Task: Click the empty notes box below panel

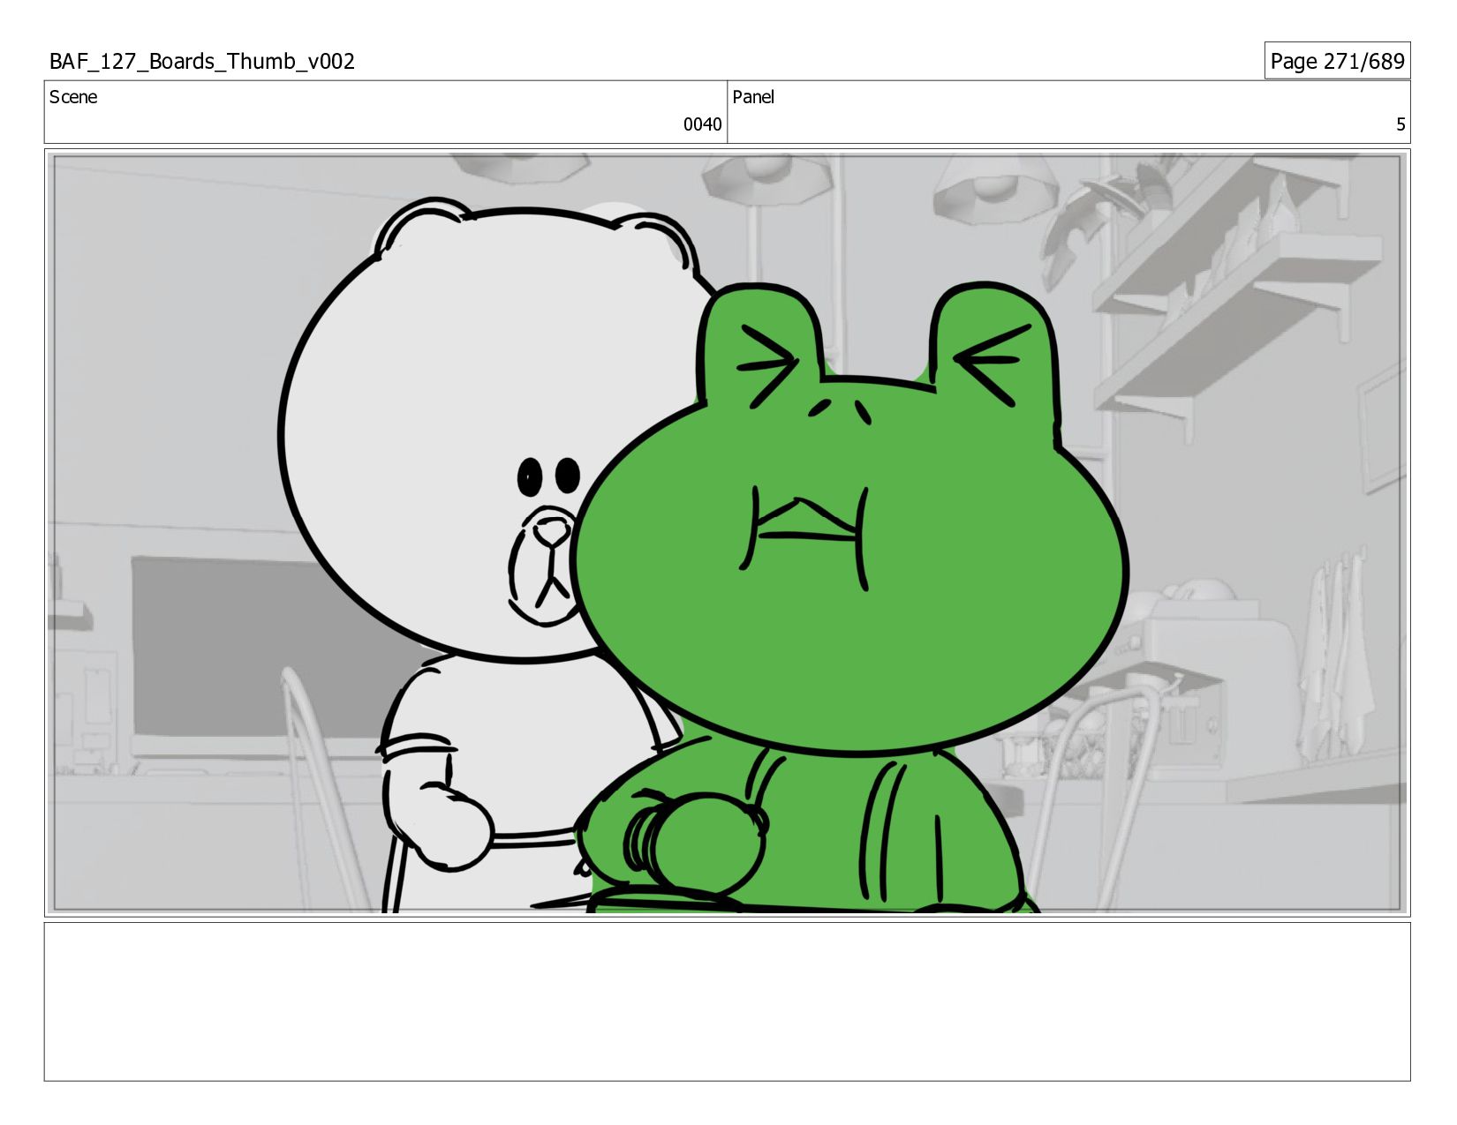Action: click(x=728, y=1001)
